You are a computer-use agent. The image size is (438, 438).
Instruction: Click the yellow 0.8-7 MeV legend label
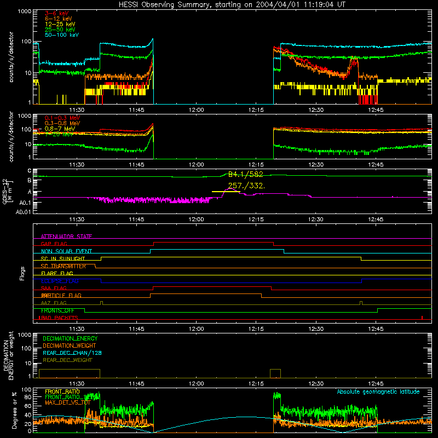click(60, 129)
